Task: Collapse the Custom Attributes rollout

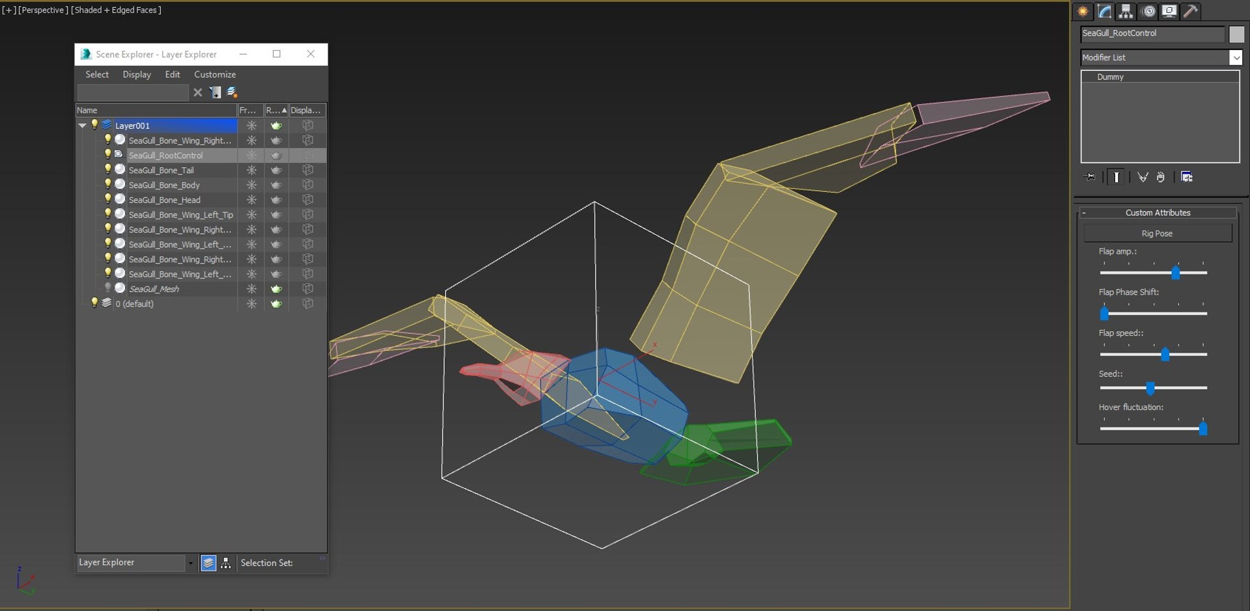Action: click(1084, 213)
